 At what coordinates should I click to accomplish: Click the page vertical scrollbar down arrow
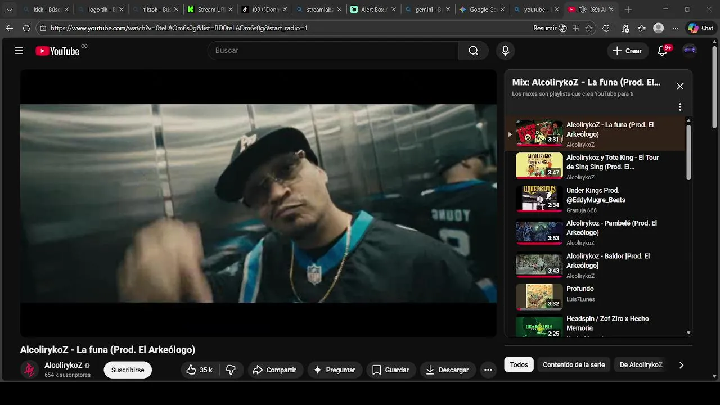pos(715,376)
